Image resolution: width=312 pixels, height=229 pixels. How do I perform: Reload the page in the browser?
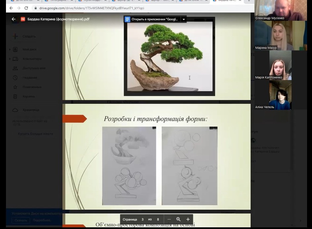point(26,8)
